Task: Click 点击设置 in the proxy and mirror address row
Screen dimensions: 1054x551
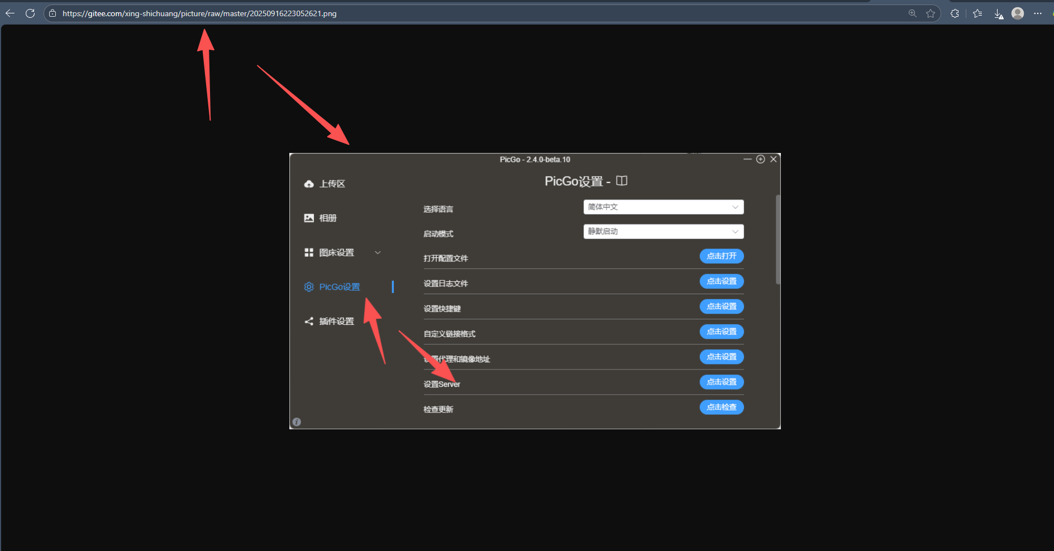Action: click(x=722, y=357)
